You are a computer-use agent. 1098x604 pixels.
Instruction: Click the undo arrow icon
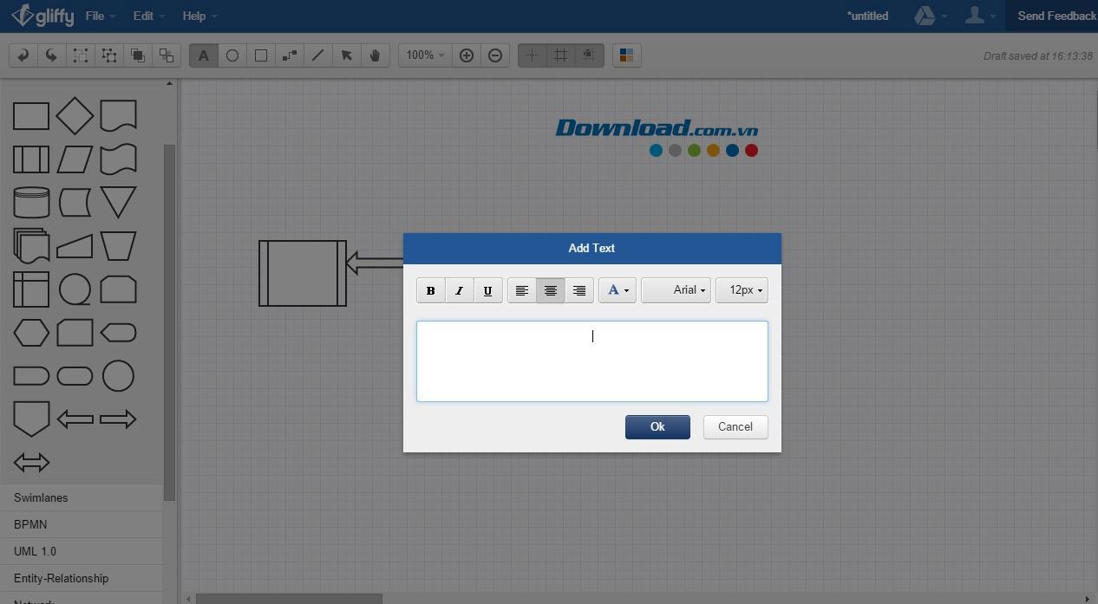[x=23, y=55]
